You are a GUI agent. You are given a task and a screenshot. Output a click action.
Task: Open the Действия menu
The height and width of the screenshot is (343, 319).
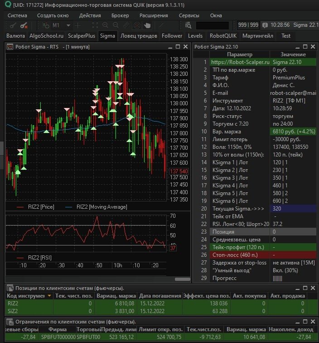tap(90, 15)
